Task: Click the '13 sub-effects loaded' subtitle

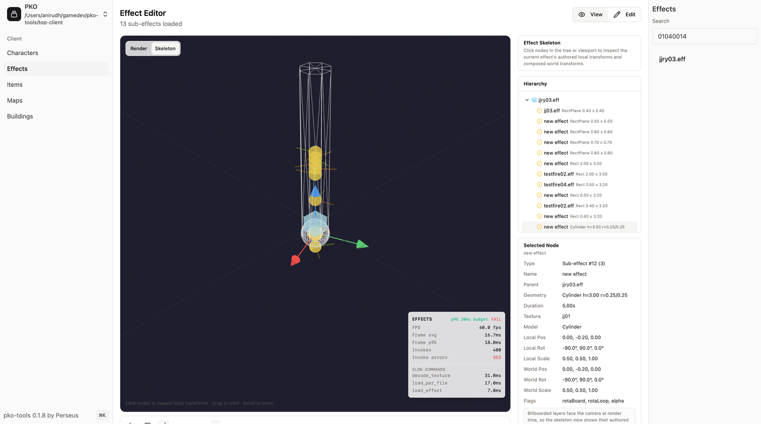Action: 151,24
